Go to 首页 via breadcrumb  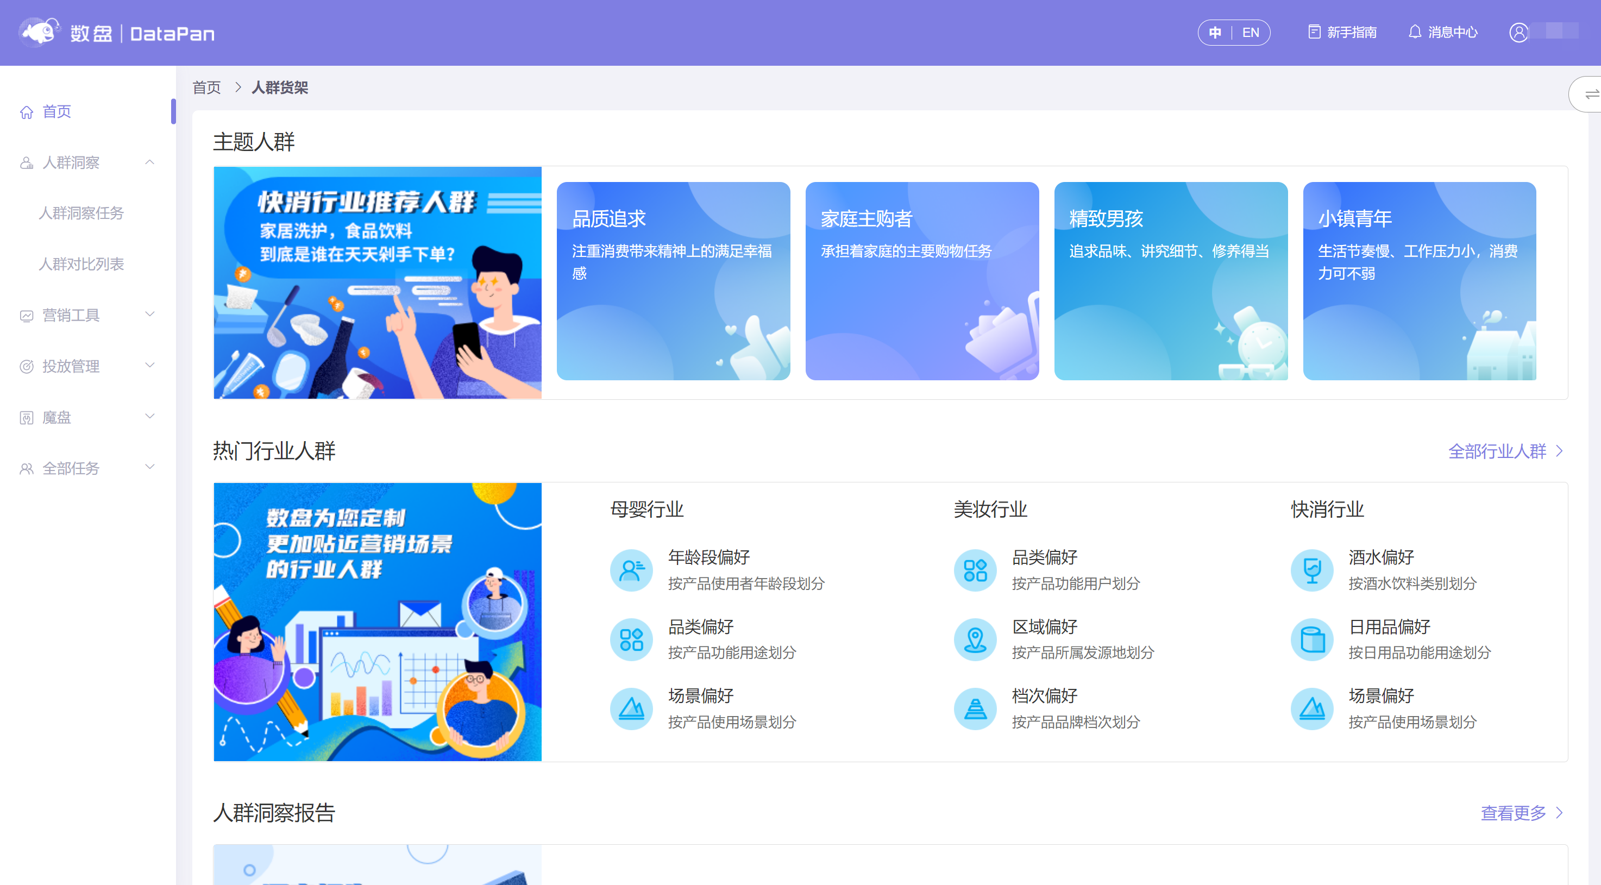[x=206, y=87]
